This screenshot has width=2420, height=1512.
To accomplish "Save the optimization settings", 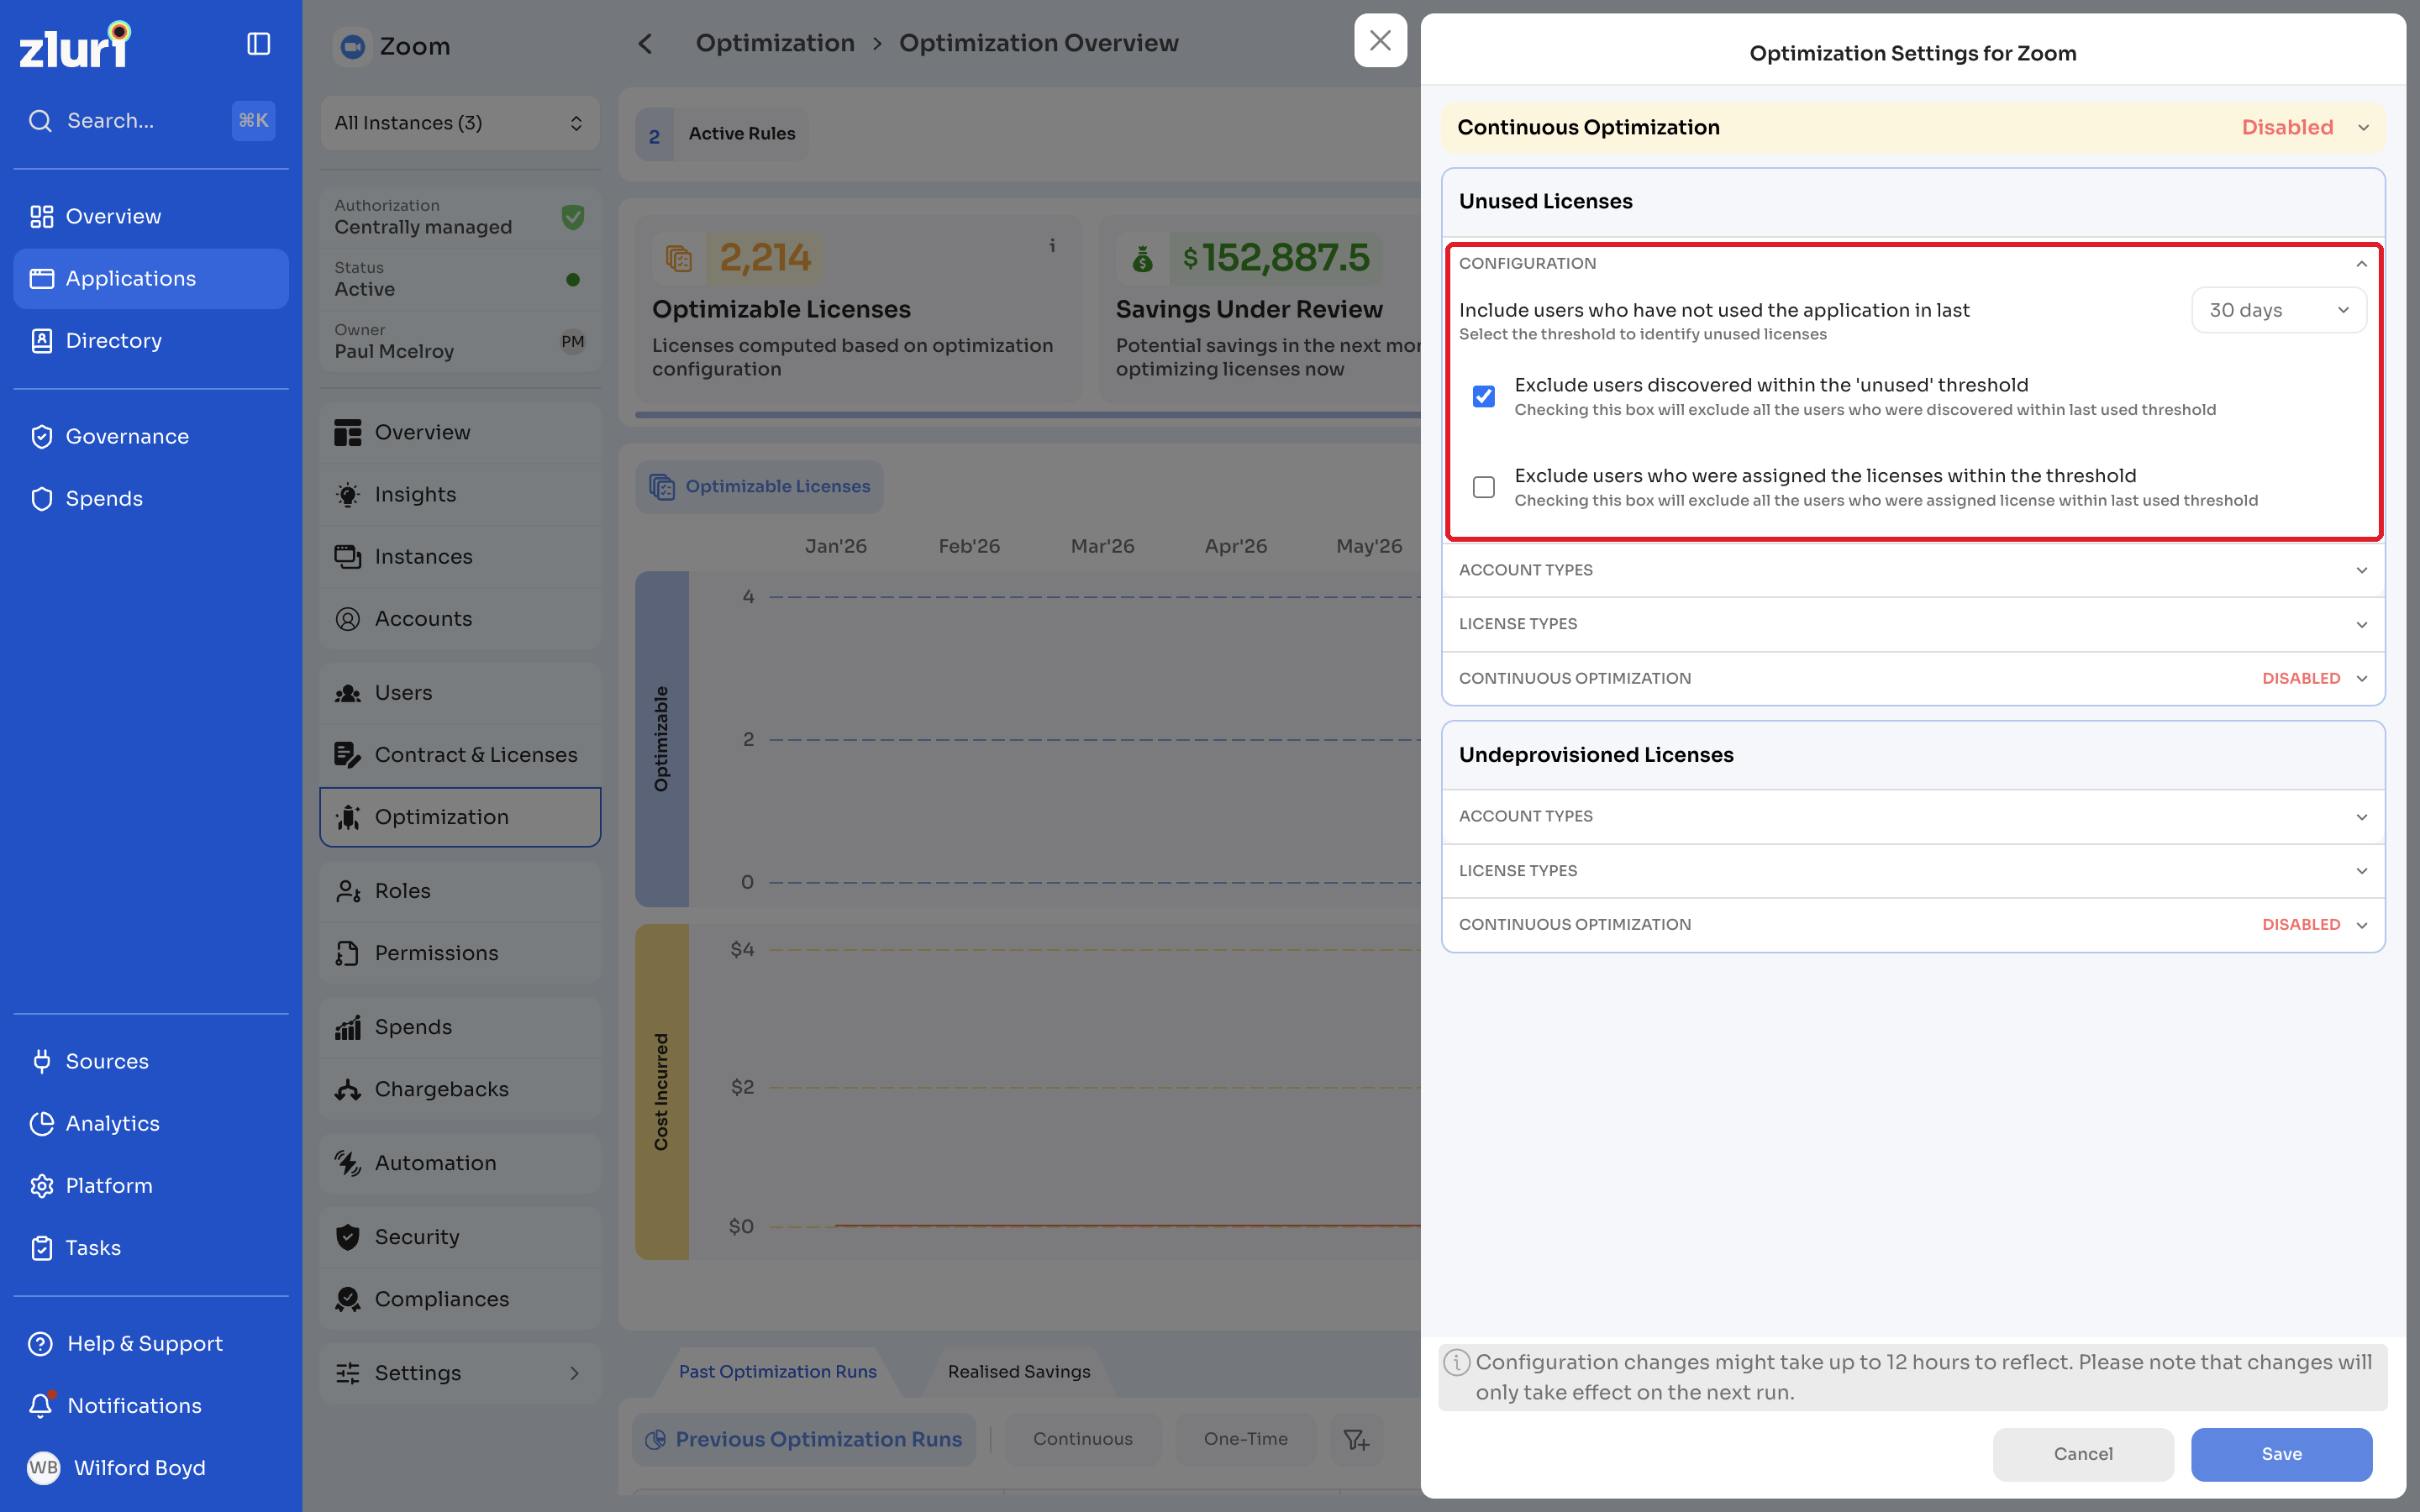I will (x=2281, y=1453).
